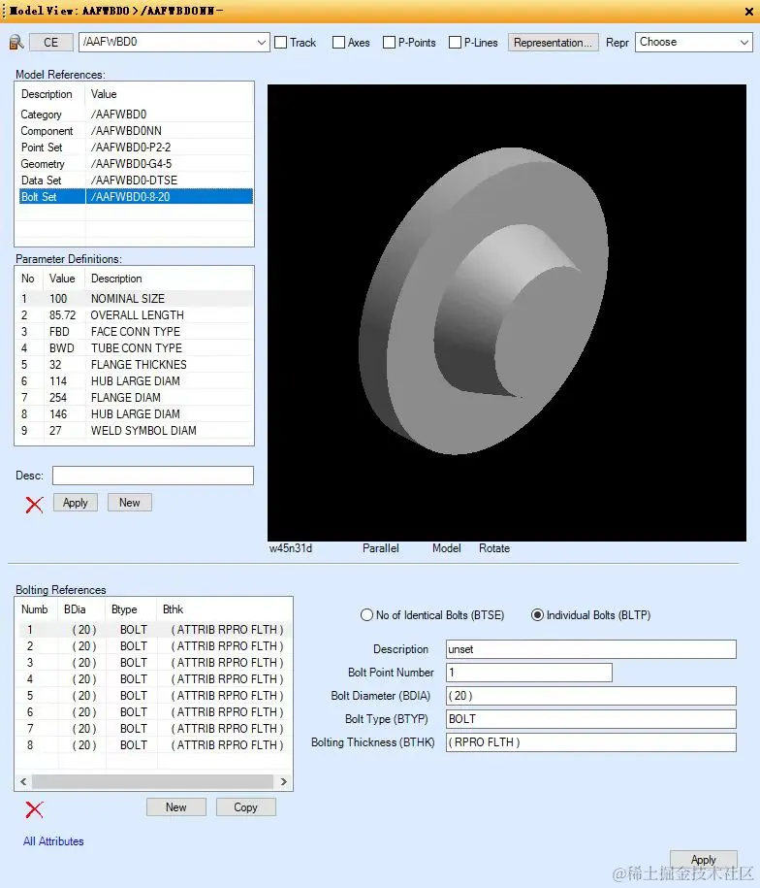This screenshot has width=760, height=888.
Task: Click the Model label below 3D view
Action: point(447,548)
